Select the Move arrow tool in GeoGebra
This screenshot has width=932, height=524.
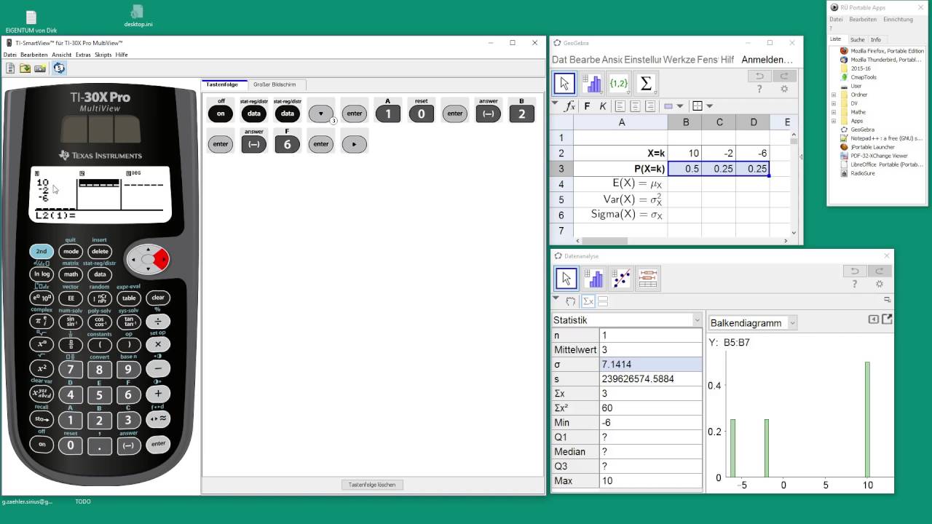(x=564, y=84)
